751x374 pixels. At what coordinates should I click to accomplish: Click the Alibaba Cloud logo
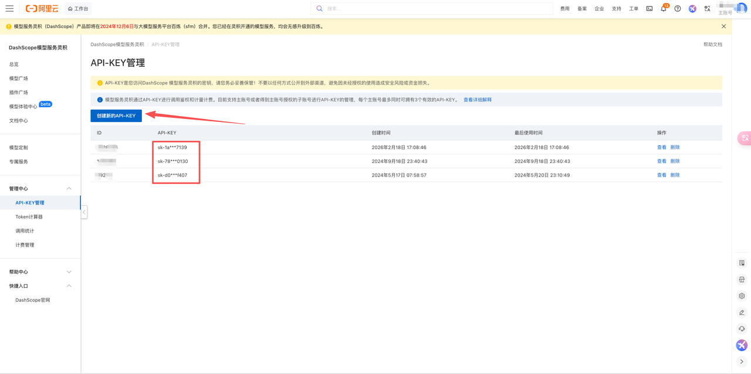point(42,9)
